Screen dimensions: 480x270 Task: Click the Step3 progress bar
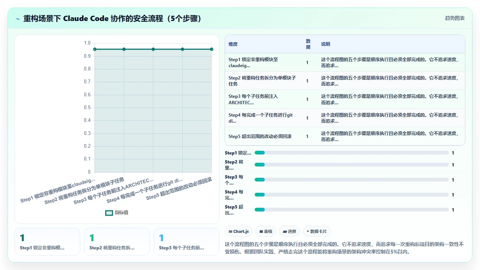click(x=352, y=180)
